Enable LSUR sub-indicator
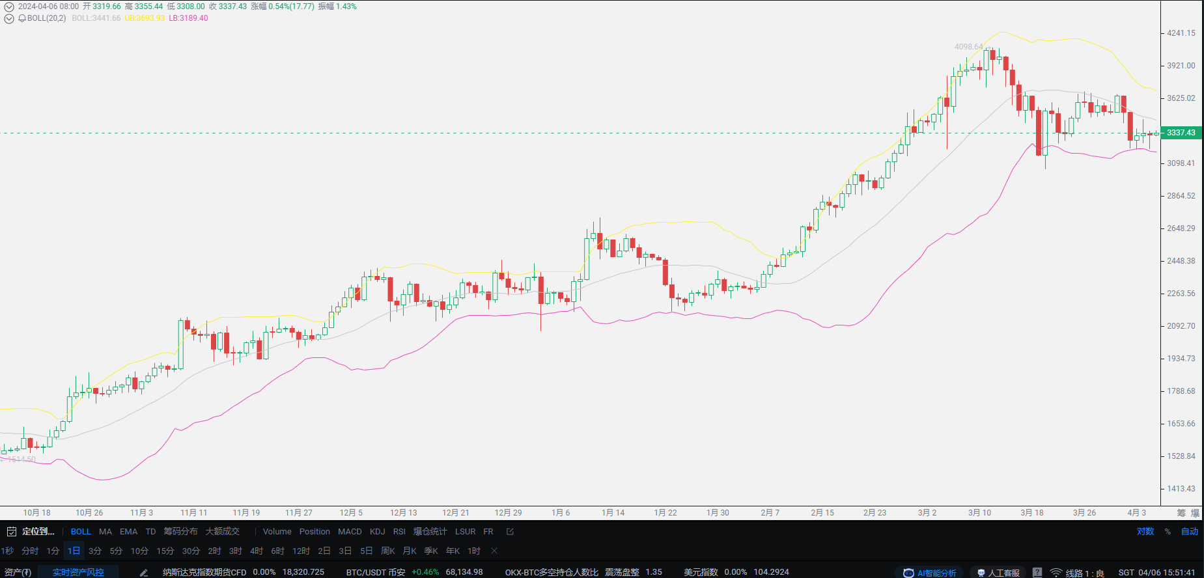 [465, 532]
